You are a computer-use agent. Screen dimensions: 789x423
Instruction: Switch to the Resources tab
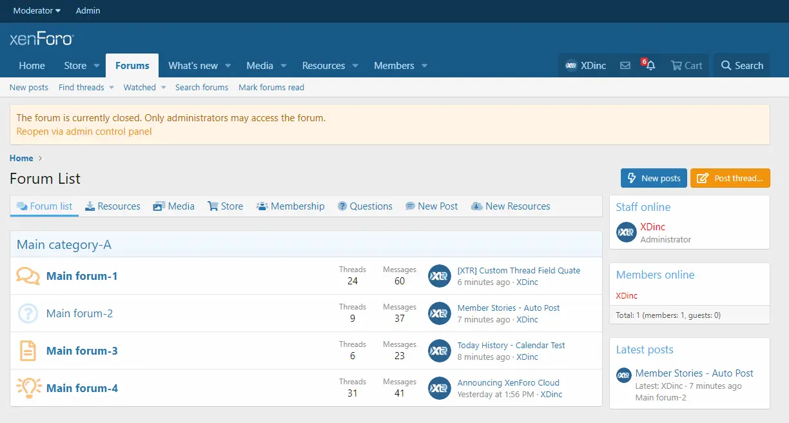coord(113,206)
